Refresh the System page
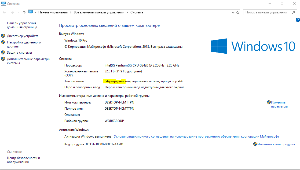The height and width of the screenshot is (170, 300). point(238,12)
